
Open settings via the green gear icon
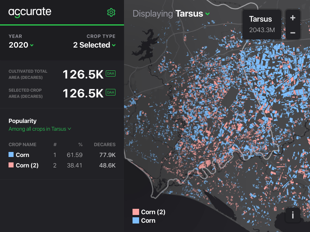pos(111,12)
